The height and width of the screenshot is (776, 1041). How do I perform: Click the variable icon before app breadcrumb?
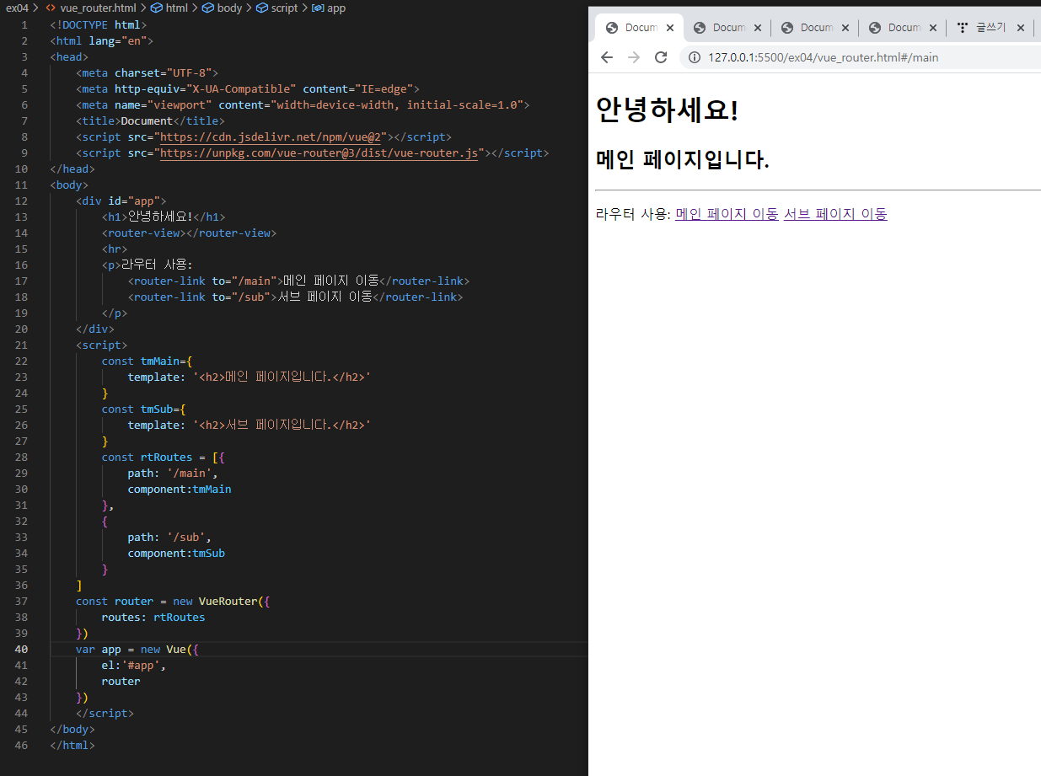318,8
